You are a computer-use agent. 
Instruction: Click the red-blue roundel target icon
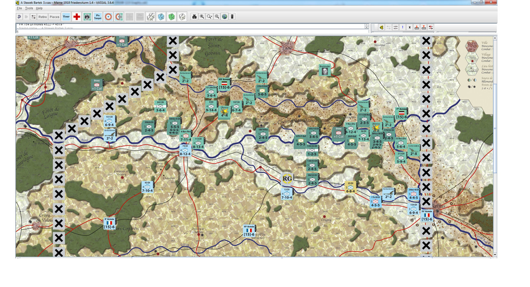click(x=108, y=17)
